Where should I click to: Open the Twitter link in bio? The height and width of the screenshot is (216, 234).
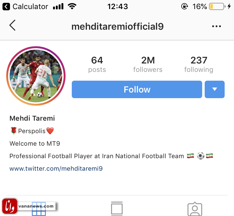point(56,169)
